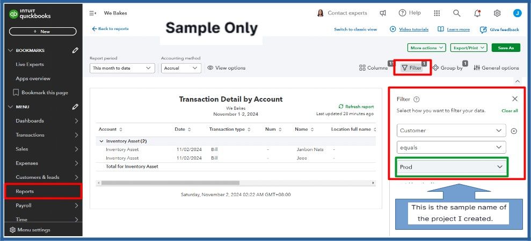Click the Contact experts avatar

tap(320, 13)
